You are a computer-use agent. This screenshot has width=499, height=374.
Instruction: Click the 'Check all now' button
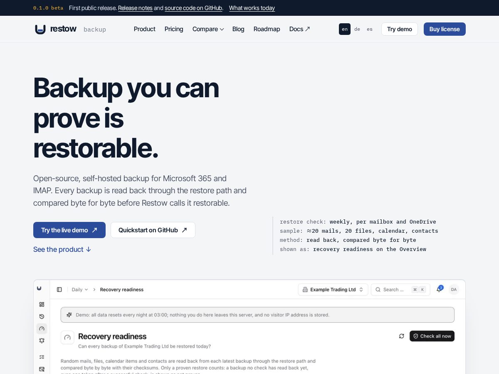point(432,336)
